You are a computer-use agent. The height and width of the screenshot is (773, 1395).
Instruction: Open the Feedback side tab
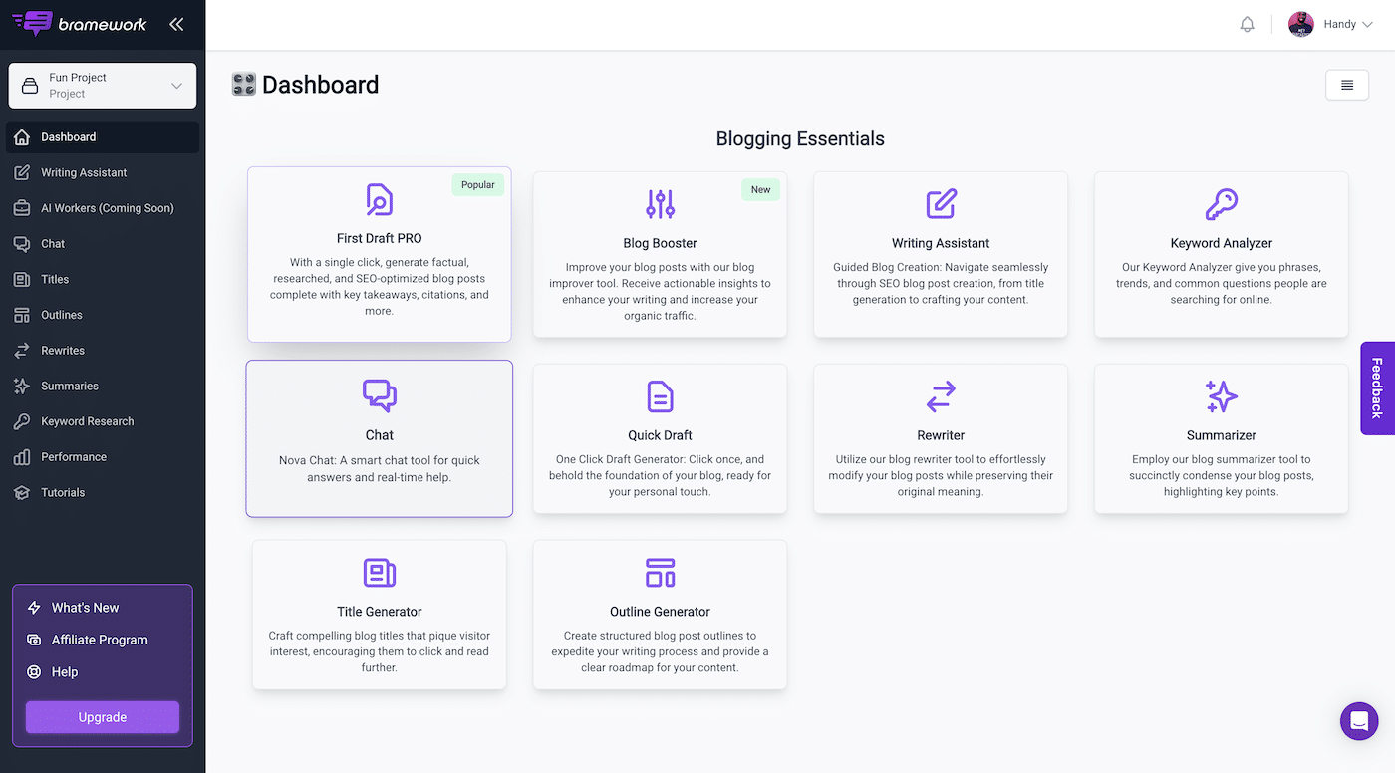coord(1378,388)
